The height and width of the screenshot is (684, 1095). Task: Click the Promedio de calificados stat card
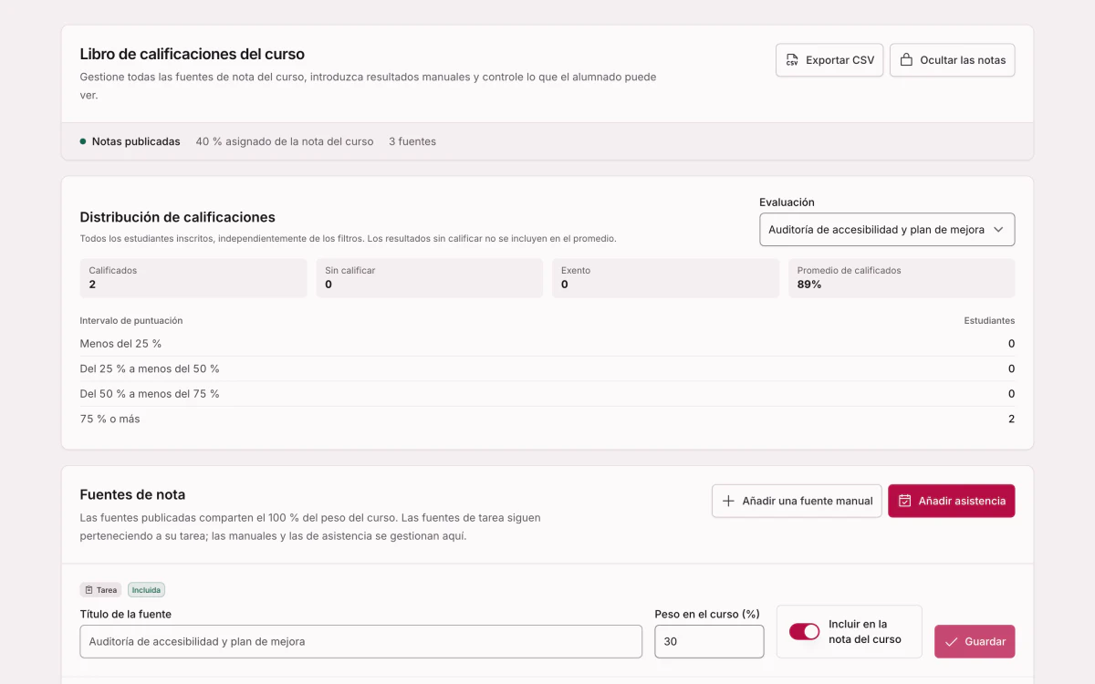tap(902, 278)
